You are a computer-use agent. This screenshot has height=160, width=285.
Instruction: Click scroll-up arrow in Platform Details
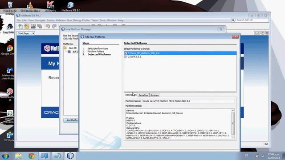coord(233,111)
